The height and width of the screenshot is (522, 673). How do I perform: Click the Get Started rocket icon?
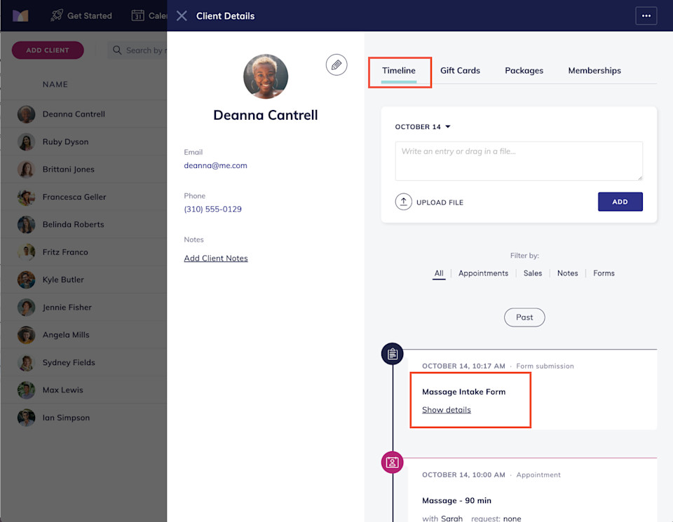click(x=57, y=15)
